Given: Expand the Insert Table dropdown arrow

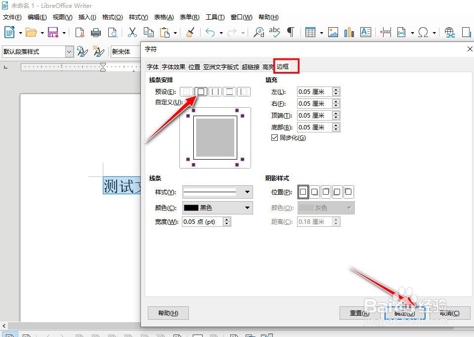Looking at the screenshot, I should coord(321,33).
